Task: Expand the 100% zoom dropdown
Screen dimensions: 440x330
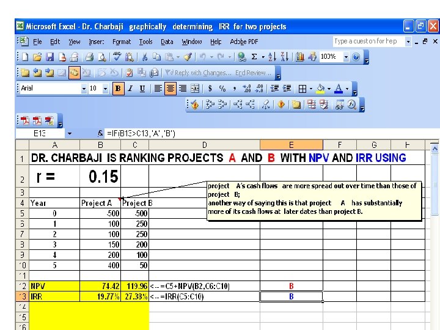Action: coord(346,57)
